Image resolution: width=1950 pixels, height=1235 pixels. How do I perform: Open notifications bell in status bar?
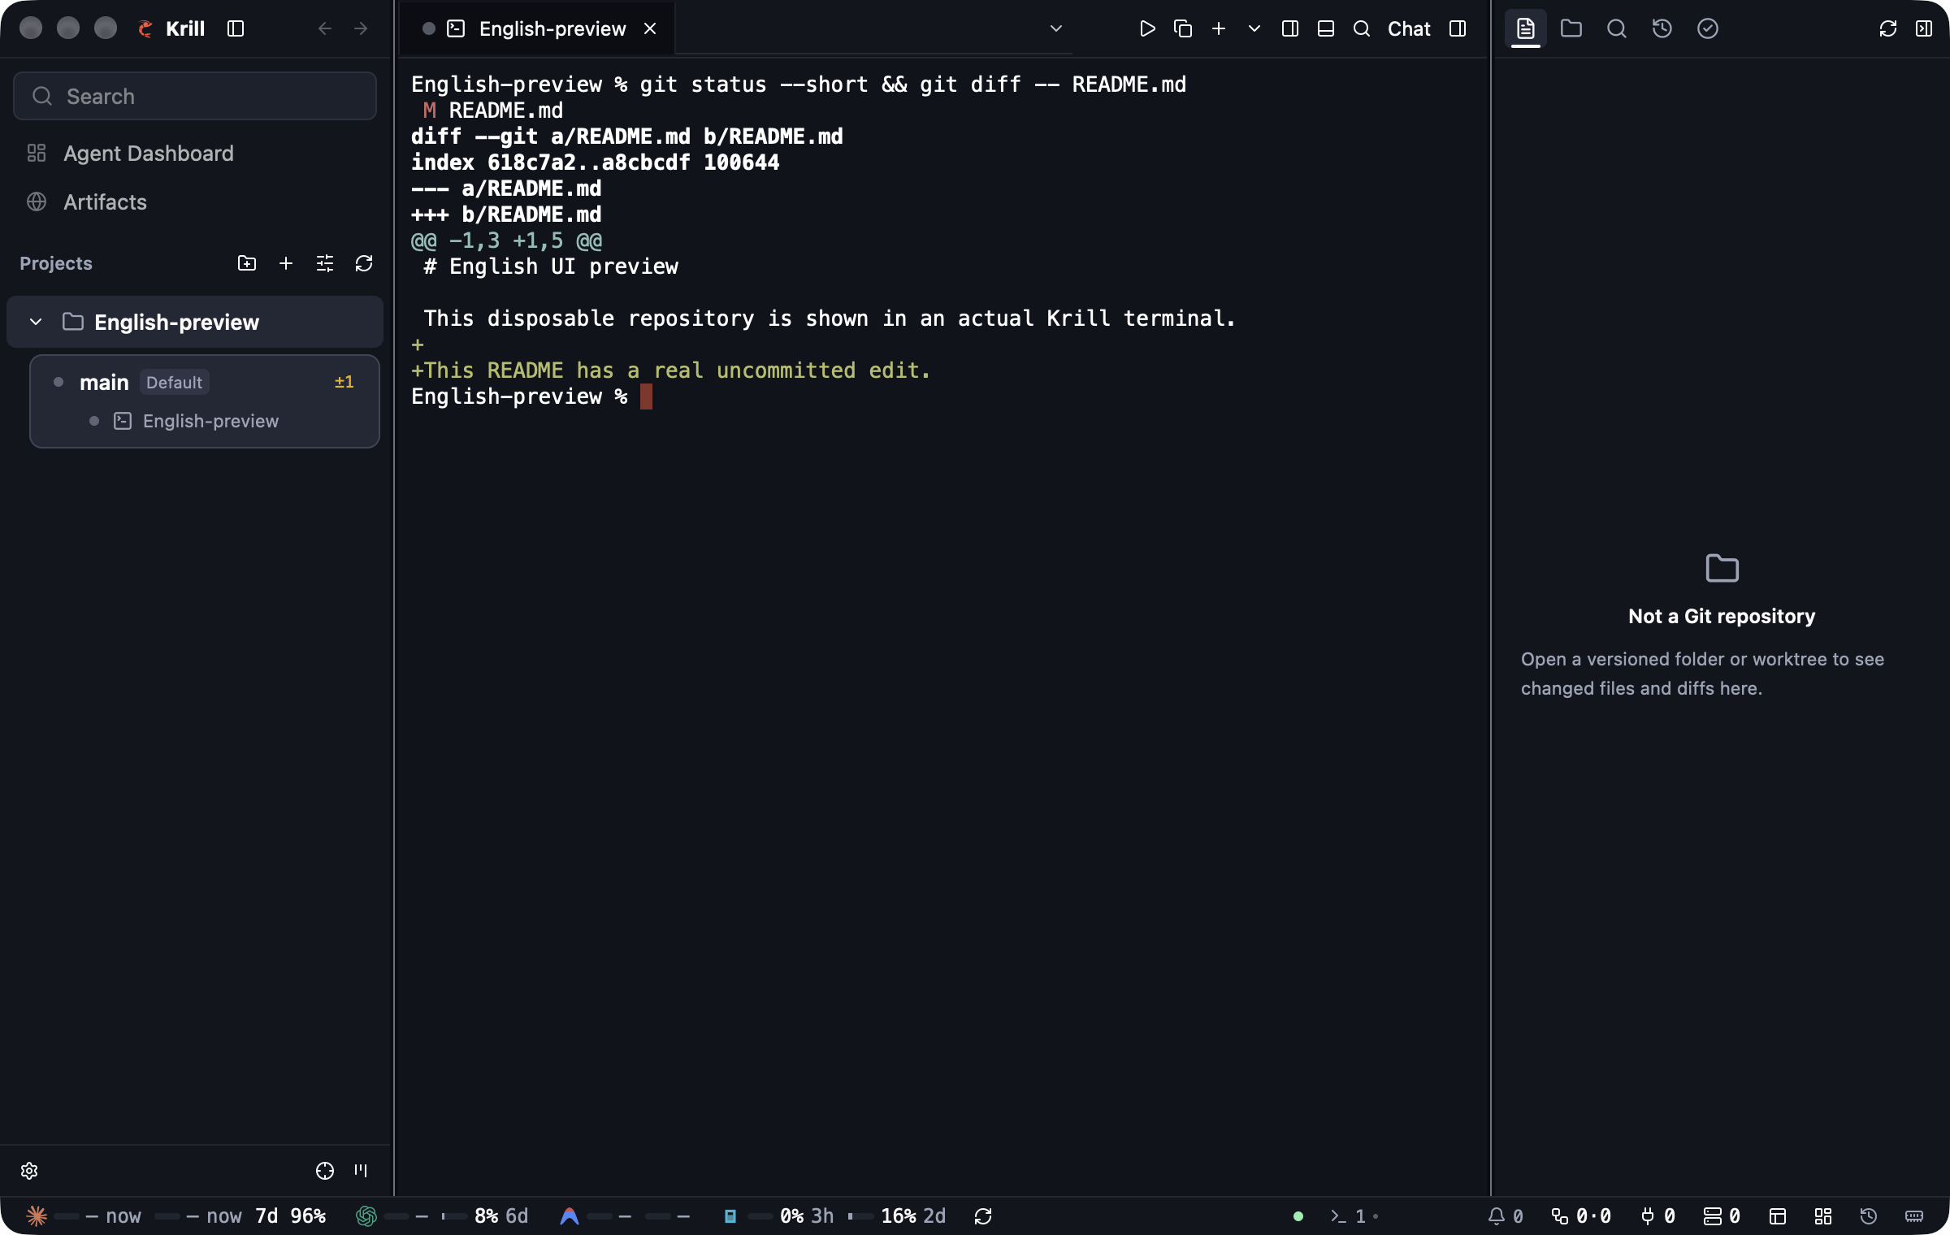(x=1505, y=1215)
